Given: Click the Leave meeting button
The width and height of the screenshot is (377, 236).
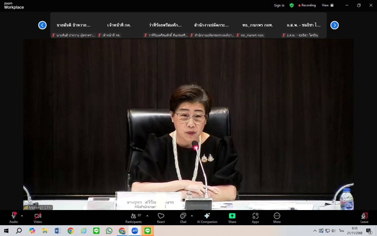Looking at the screenshot, I should pos(364,216).
